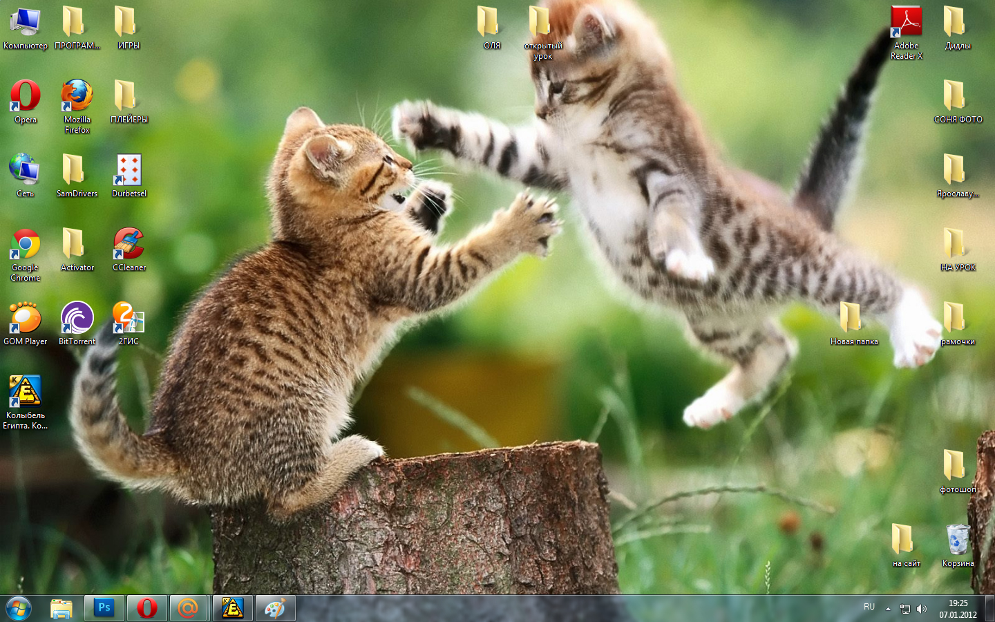Select the Mozilla Firefox desktop icon

[77, 97]
